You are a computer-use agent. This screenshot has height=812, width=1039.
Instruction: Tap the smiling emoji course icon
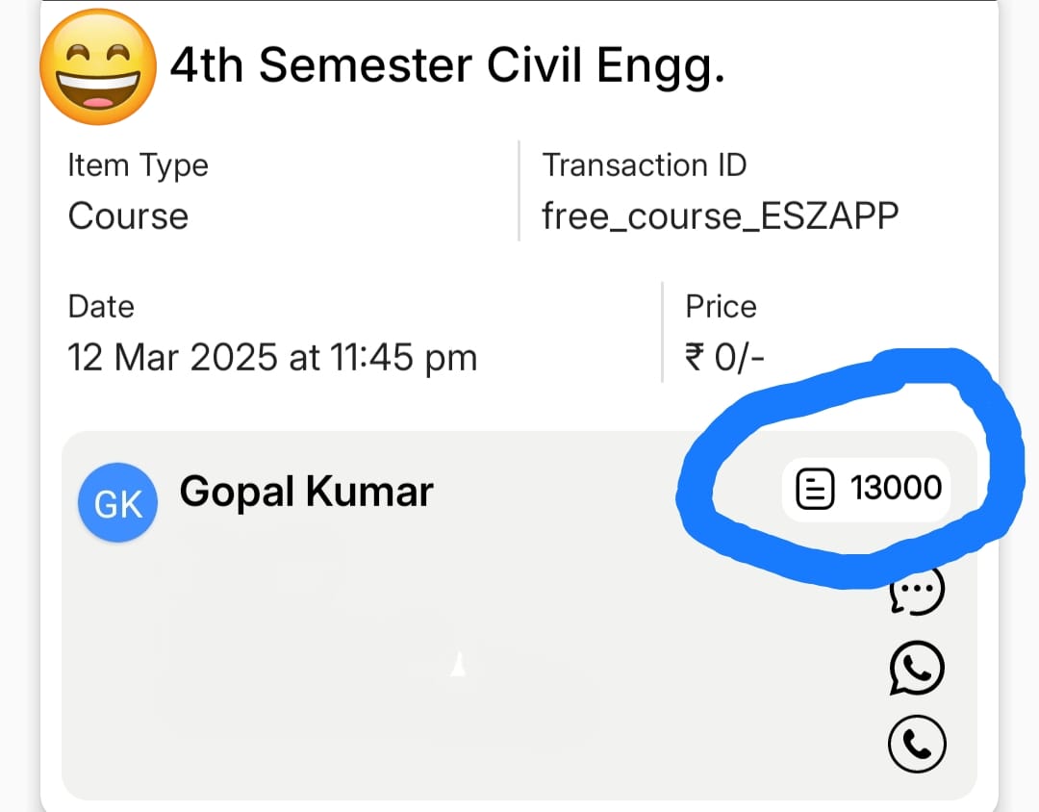pos(98,66)
